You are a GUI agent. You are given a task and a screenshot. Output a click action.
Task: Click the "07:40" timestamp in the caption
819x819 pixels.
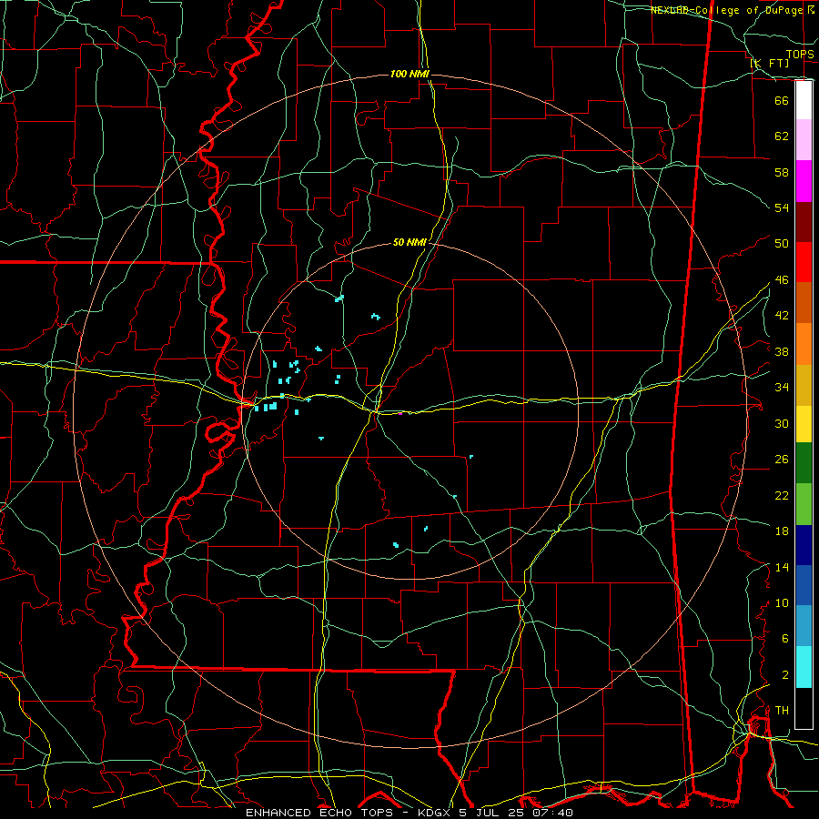(x=552, y=813)
